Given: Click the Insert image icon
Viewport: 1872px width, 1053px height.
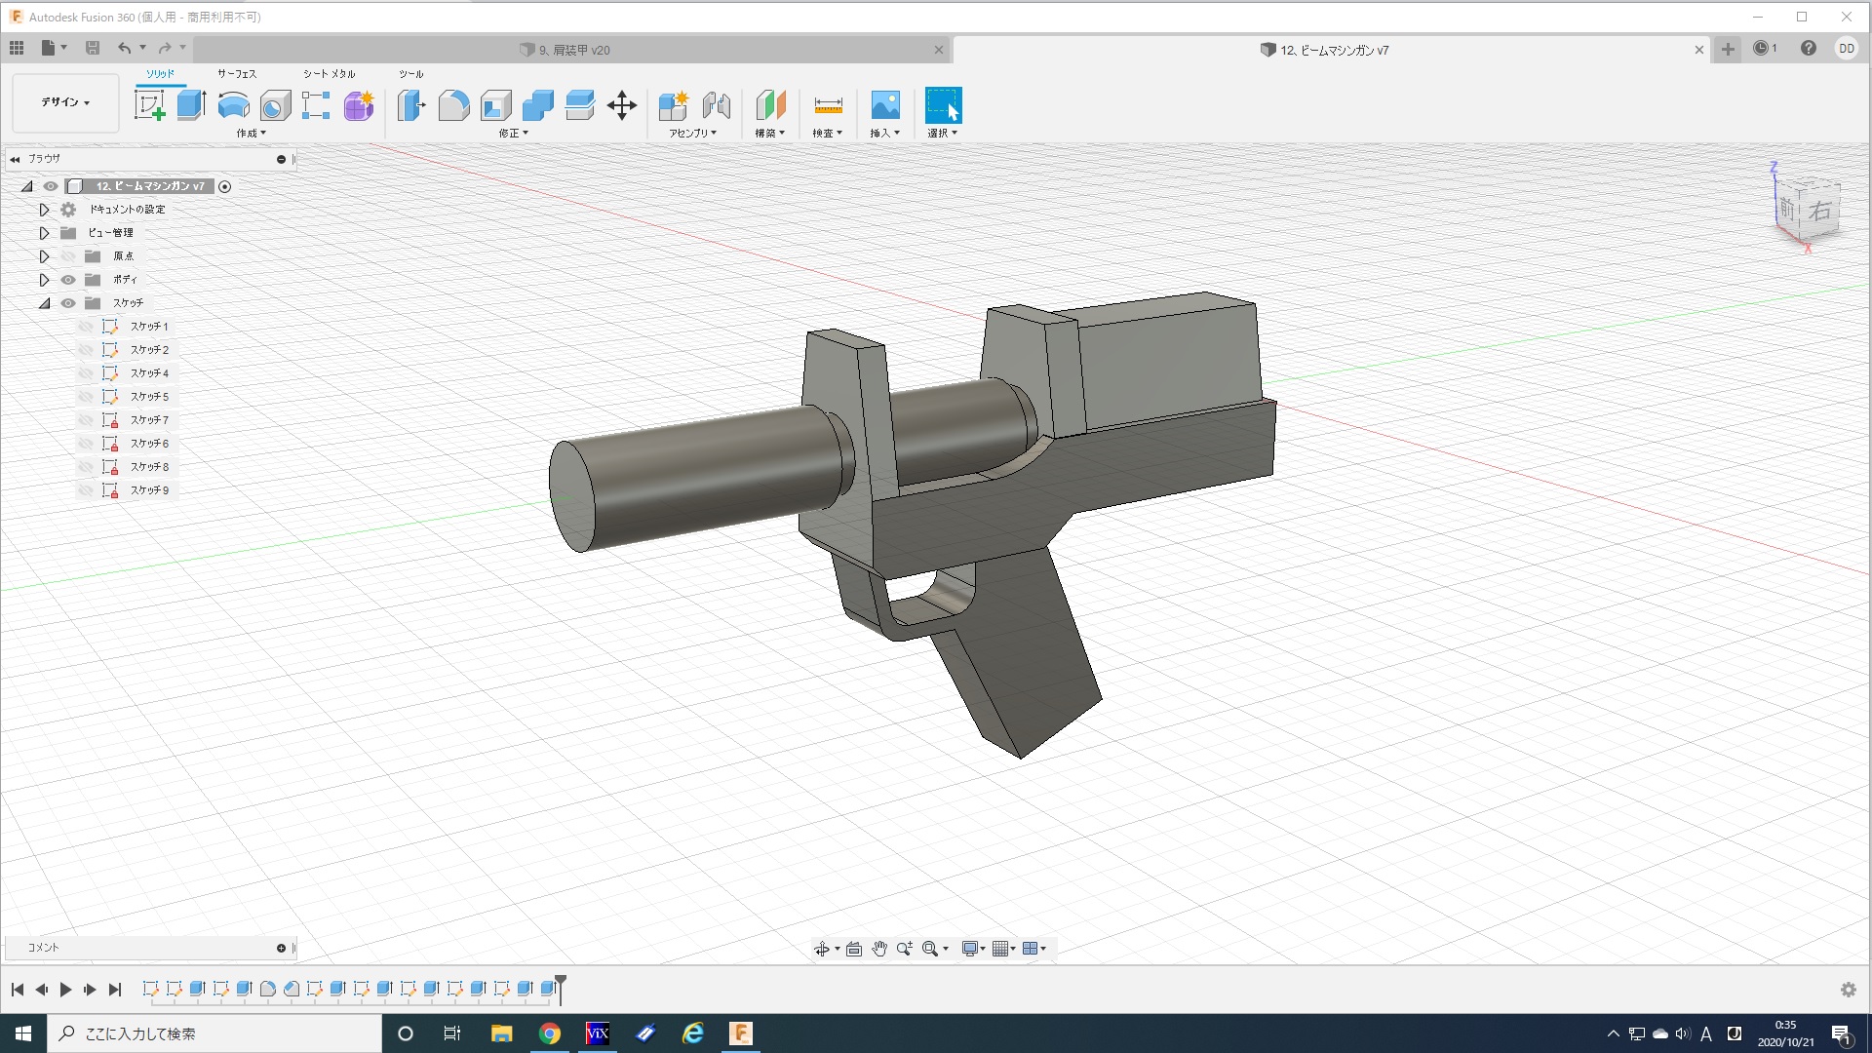Looking at the screenshot, I should point(884,105).
